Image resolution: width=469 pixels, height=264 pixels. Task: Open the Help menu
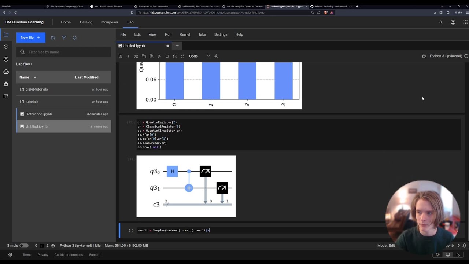239,34
